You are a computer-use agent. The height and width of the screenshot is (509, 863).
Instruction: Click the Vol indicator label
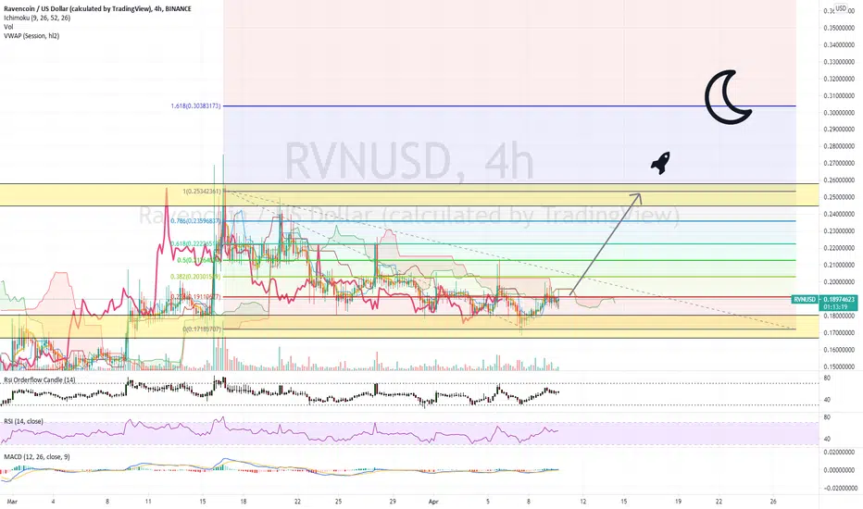pos(8,27)
